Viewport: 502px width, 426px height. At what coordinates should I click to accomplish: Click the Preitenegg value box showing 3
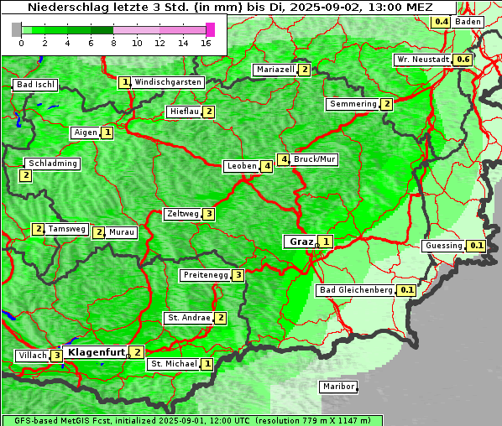(238, 275)
